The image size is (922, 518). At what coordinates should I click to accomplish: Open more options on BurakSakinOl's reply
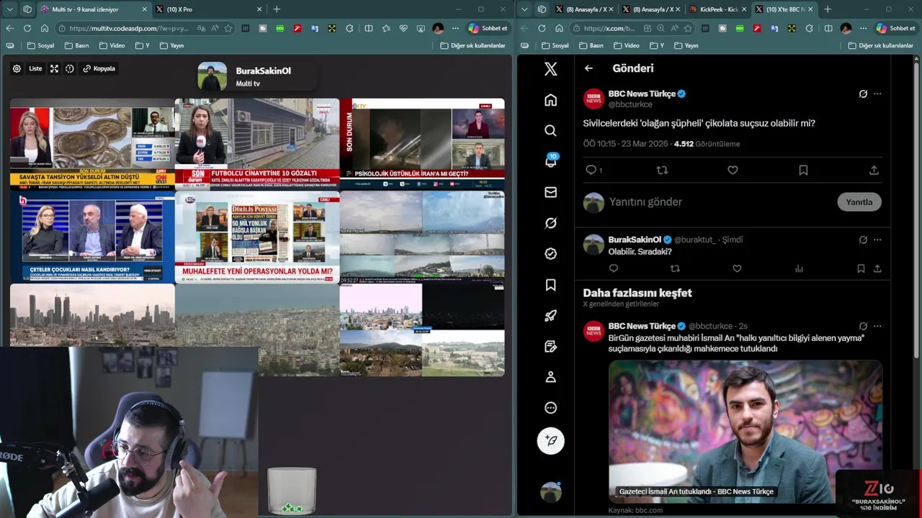pos(877,240)
